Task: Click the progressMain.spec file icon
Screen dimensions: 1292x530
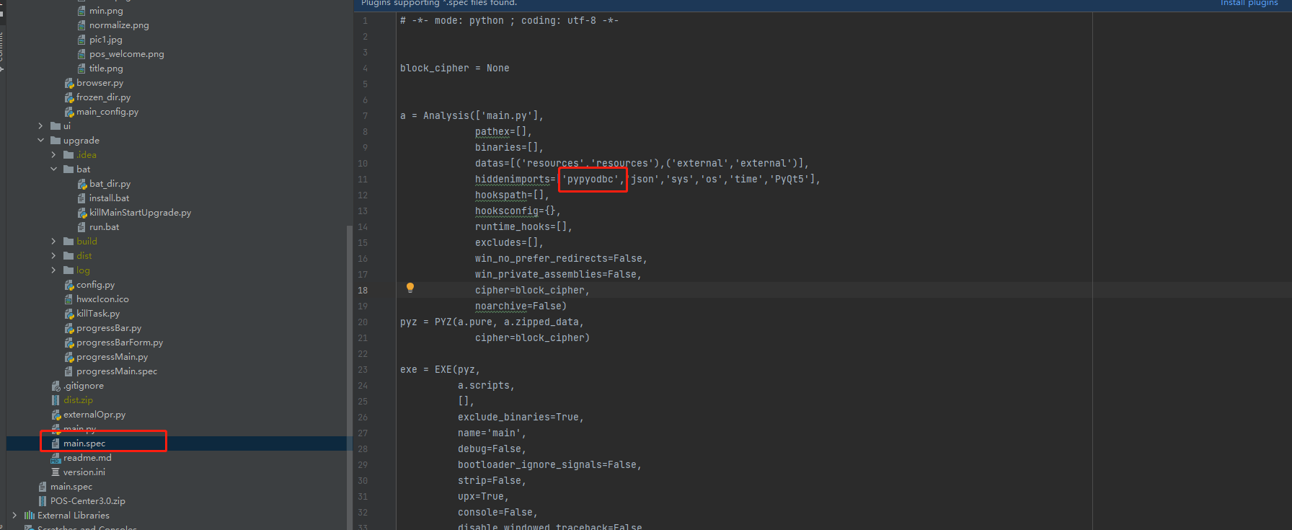Action: point(68,371)
